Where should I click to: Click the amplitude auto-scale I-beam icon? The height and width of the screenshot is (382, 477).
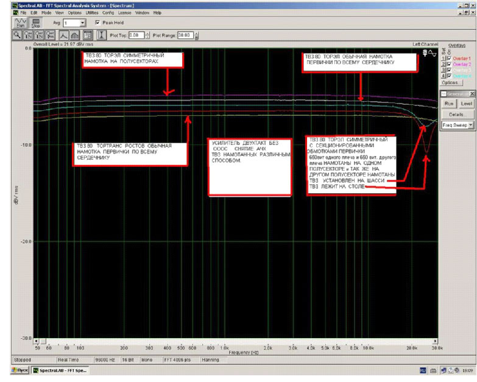point(101,35)
